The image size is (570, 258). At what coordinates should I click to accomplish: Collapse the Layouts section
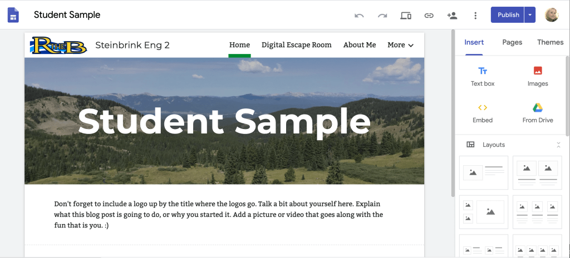click(x=558, y=145)
